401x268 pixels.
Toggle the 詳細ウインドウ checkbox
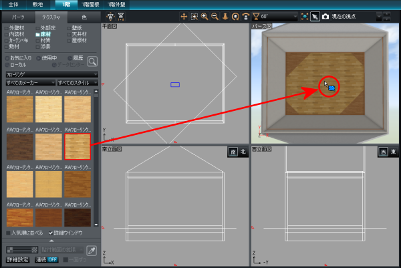tap(51, 233)
